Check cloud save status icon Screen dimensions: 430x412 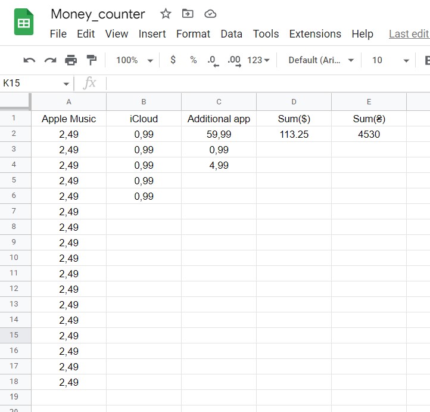point(210,14)
